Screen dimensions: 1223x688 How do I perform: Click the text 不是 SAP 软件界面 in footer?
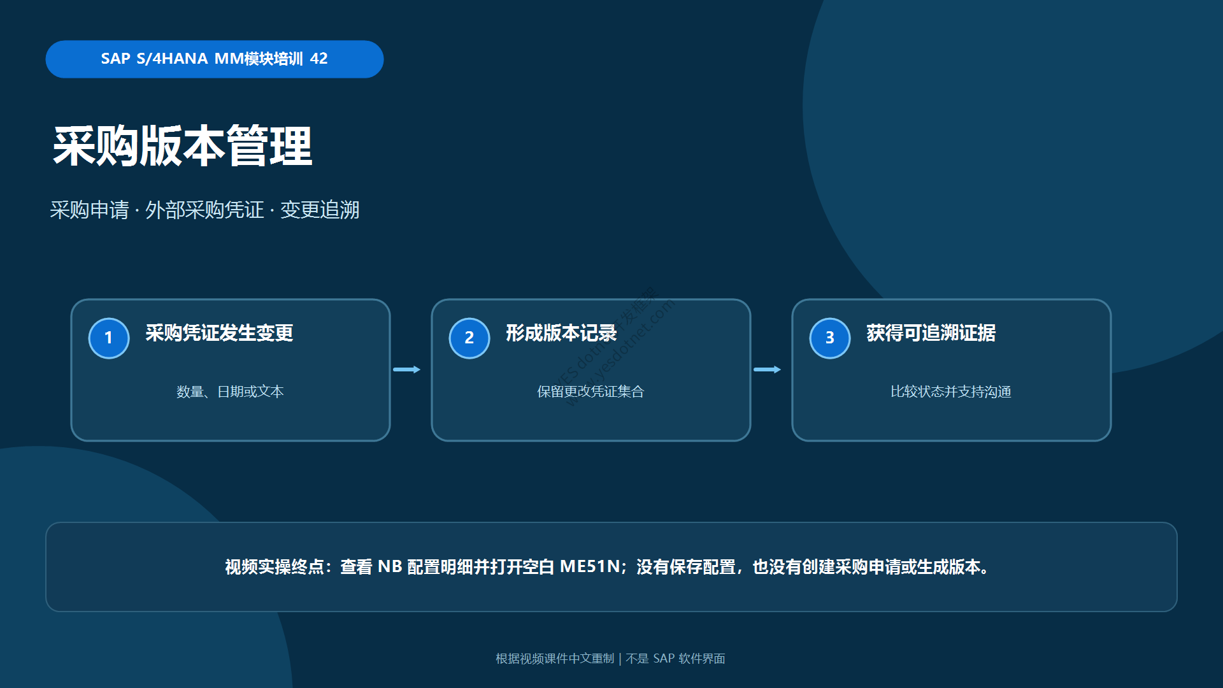coord(675,658)
